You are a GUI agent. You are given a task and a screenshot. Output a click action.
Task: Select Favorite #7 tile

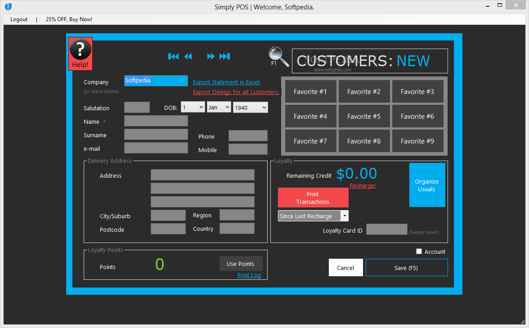pos(310,141)
